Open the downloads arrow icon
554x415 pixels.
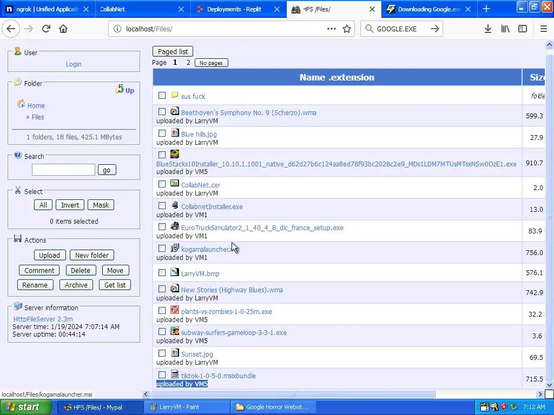[487, 29]
